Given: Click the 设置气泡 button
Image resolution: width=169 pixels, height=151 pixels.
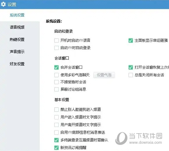Looking at the screenshot, I should 104,75.
